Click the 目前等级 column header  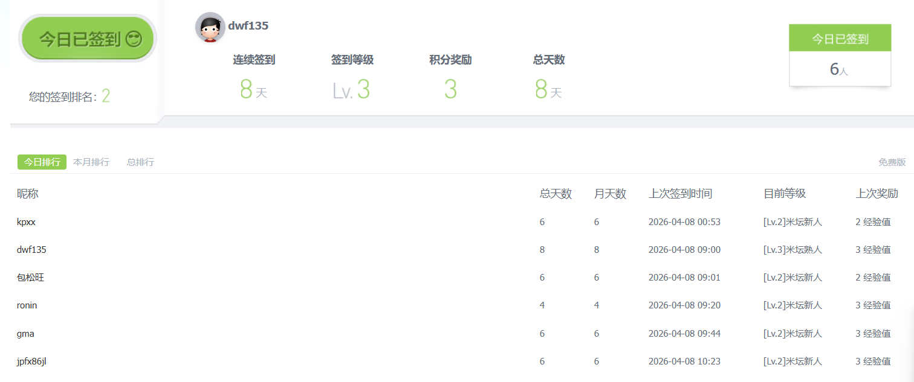click(785, 194)
